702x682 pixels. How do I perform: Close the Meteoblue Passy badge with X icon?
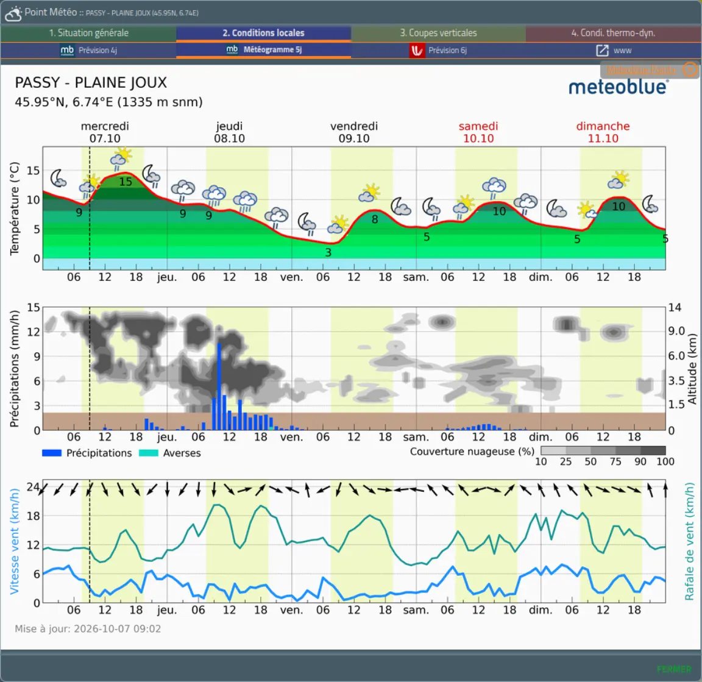690,70
